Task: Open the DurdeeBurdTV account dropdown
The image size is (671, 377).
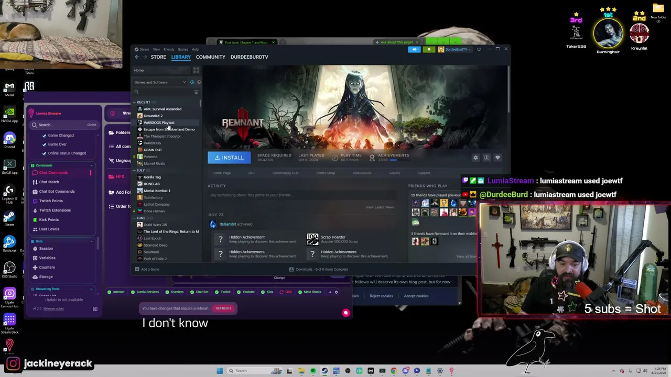Action: [455, 49]
